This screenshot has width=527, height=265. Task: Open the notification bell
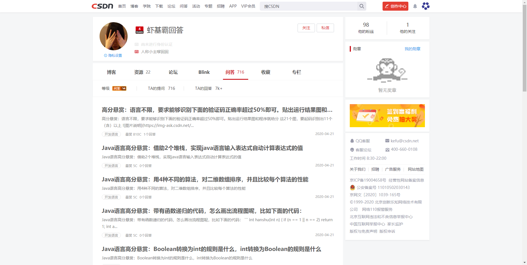click(415, 6)
